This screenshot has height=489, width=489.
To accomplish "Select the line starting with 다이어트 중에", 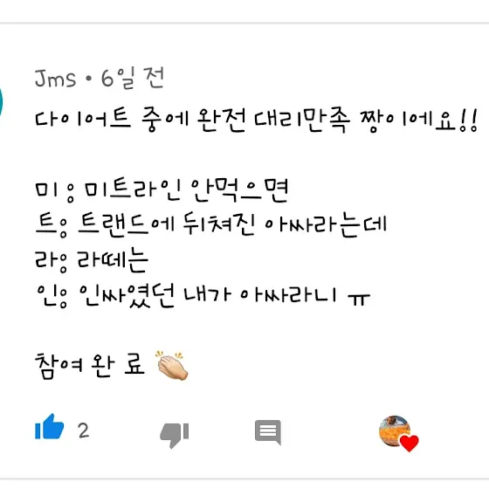I will (x=256, y=120).
